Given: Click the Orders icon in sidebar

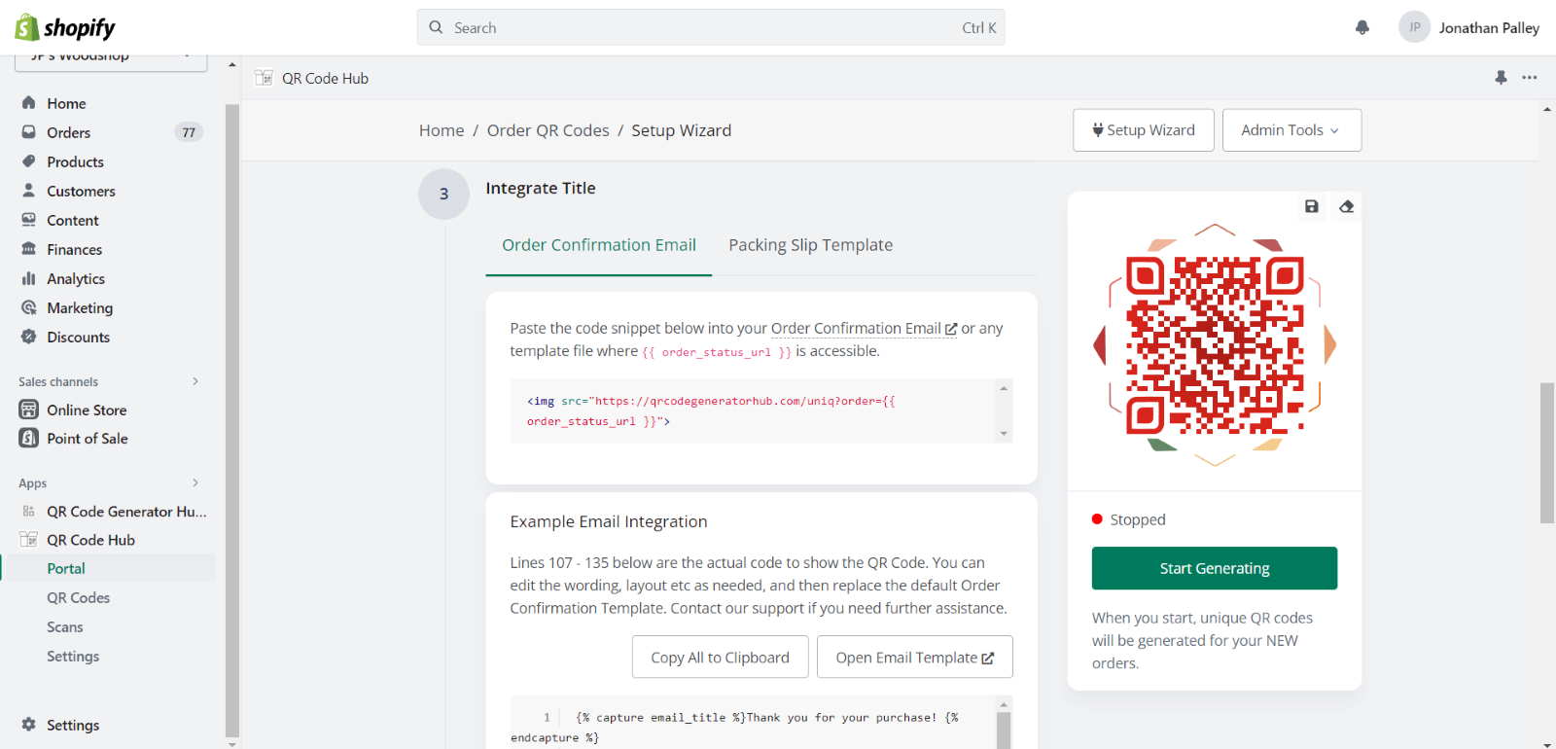Looking at the screenshot, I should coord(29,132).
